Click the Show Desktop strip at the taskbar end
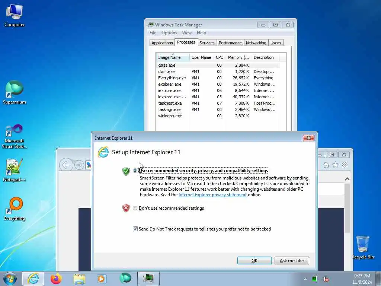This screenshot has height=286, width=381. 378,279
